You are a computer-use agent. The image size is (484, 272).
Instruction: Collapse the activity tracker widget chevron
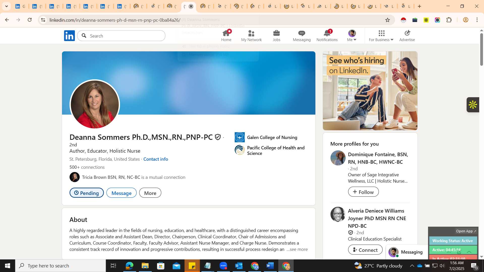point(469,252)
